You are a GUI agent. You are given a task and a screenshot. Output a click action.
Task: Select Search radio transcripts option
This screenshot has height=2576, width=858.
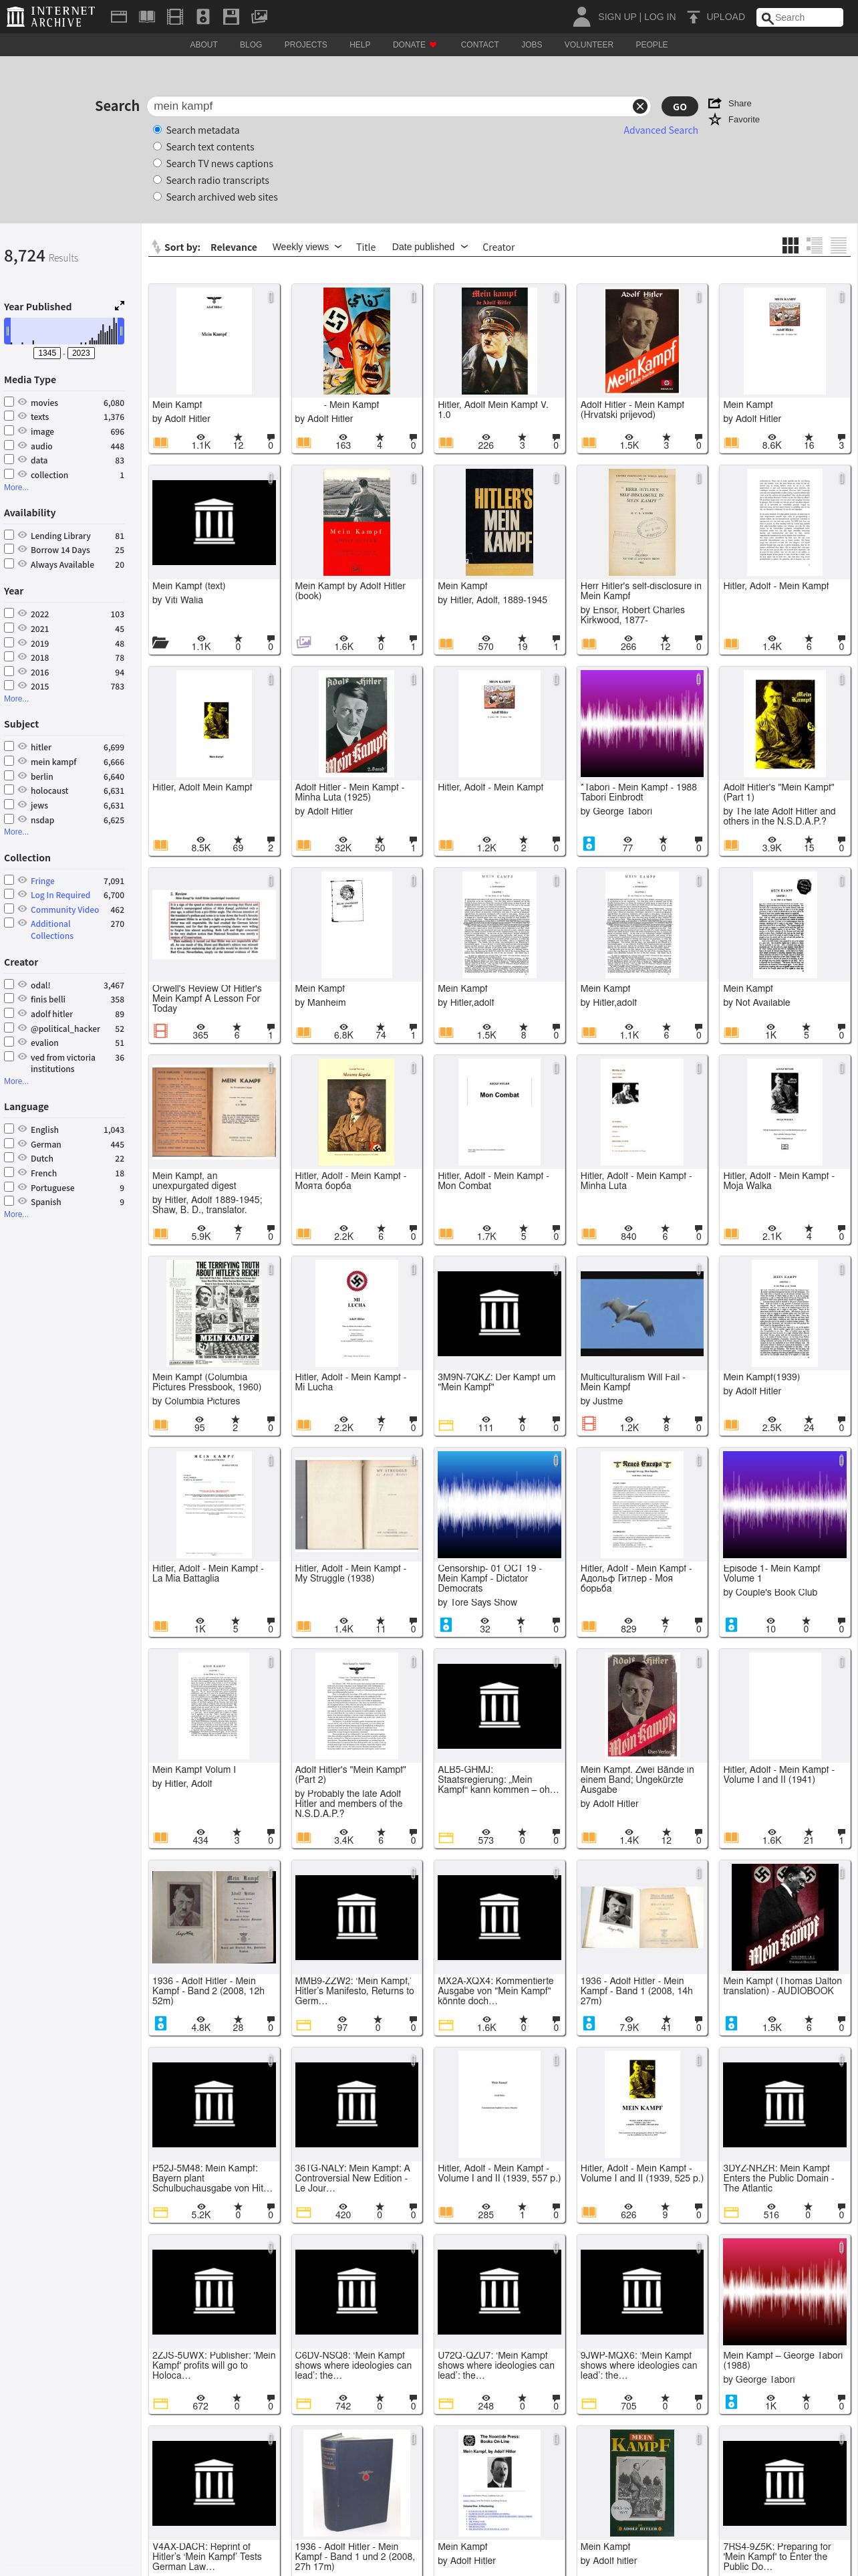pos(158,180)
